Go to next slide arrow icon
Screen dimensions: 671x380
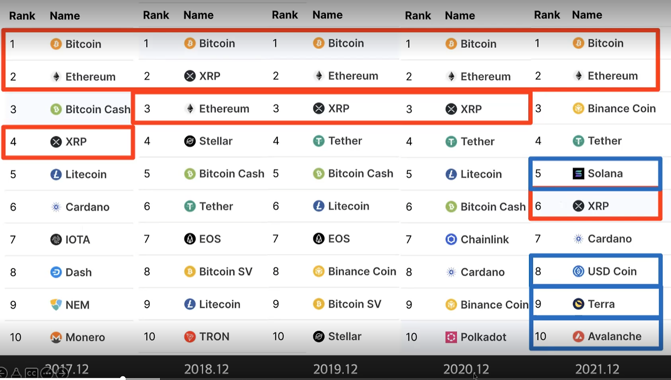coord(62,373)
